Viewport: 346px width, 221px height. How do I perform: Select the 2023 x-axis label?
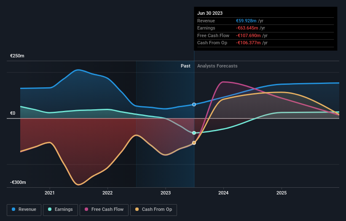(x=166, y=193)
